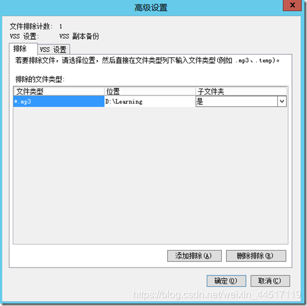Close the 高级设置 dialog window

292,6
